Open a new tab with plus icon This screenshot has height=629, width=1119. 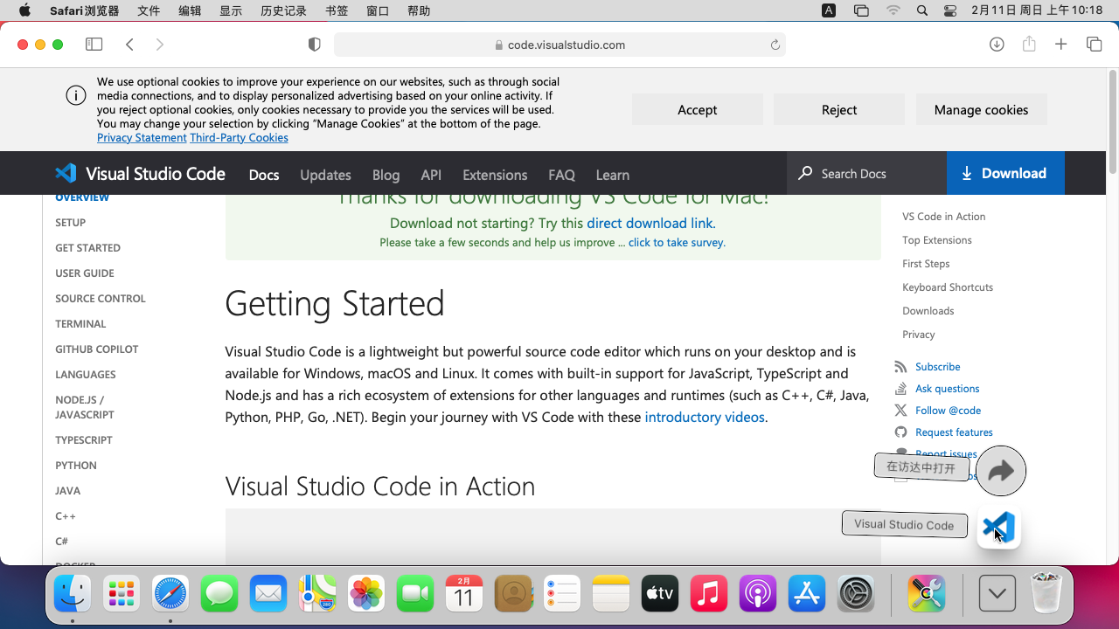coord(1060,45)
